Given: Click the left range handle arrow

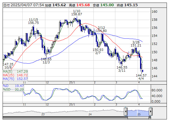Looking at the screenshot, I should 126,111.
